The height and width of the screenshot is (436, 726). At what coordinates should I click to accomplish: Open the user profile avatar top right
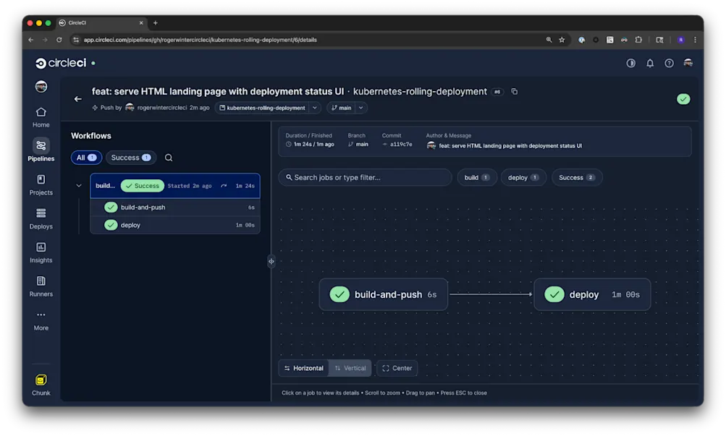tap(688, 63)
